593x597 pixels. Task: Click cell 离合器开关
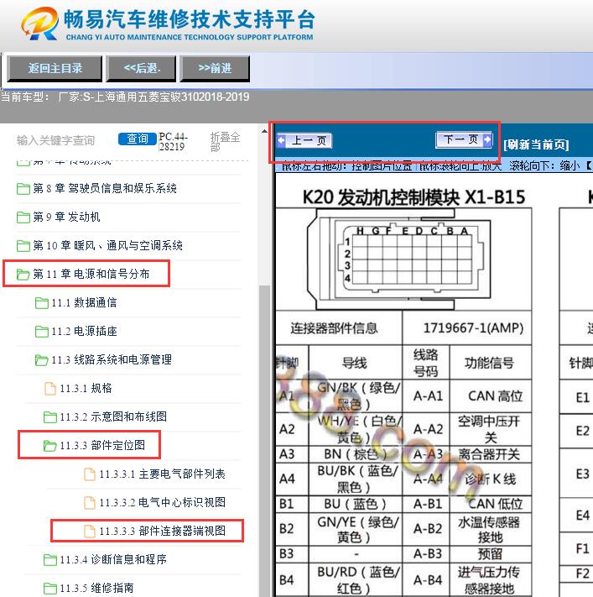[489, 454]
